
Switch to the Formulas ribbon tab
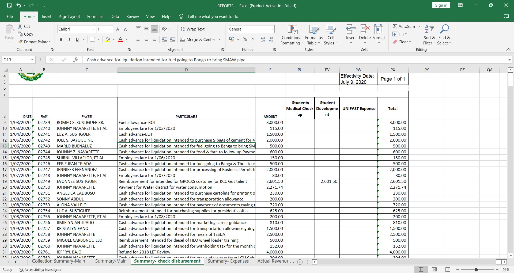pos(95,17)
